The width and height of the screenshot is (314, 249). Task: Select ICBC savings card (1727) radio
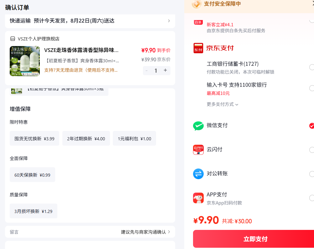[311, 67]
